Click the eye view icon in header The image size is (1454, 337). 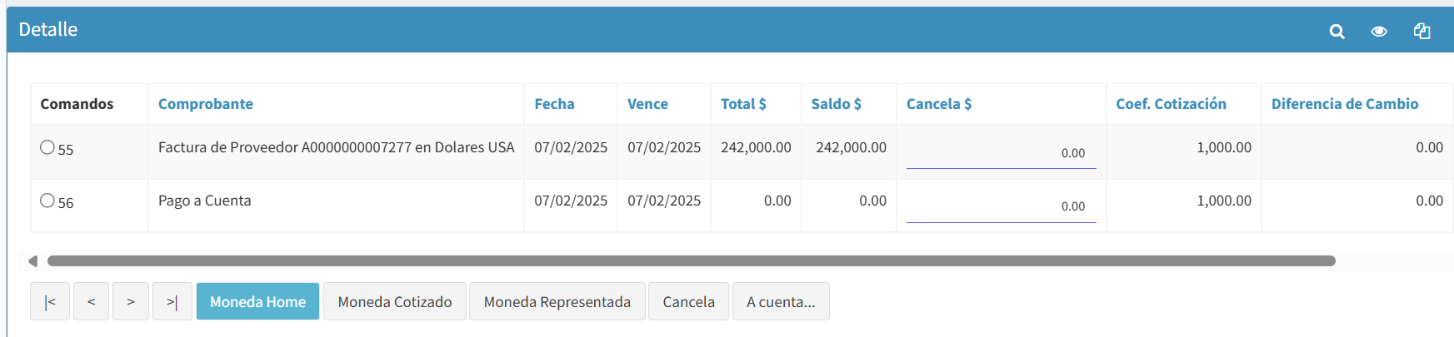1379,32
